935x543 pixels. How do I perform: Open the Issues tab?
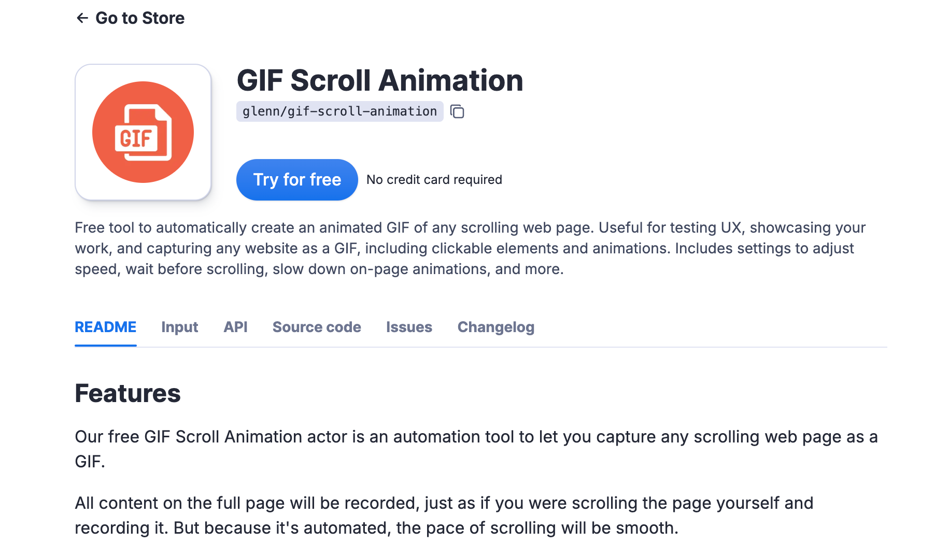(x=409, y=327)
